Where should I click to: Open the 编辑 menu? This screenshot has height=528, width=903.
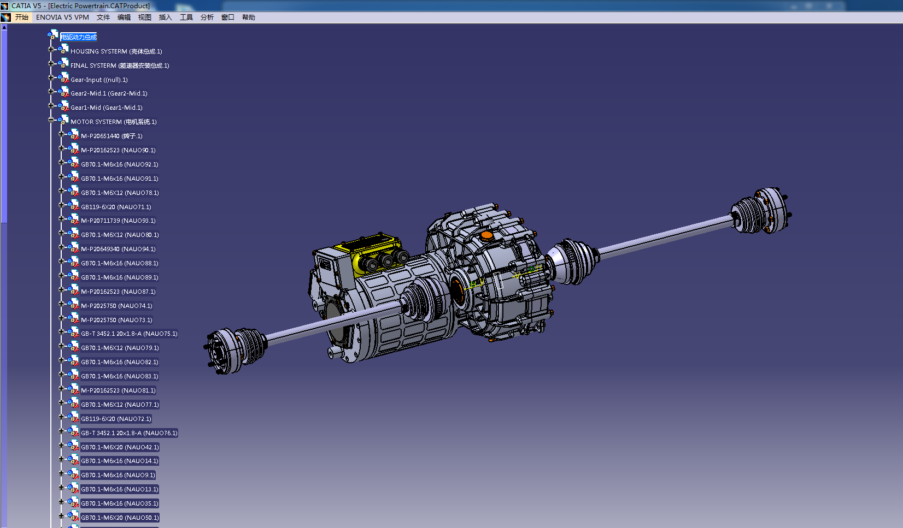point(124,17)
